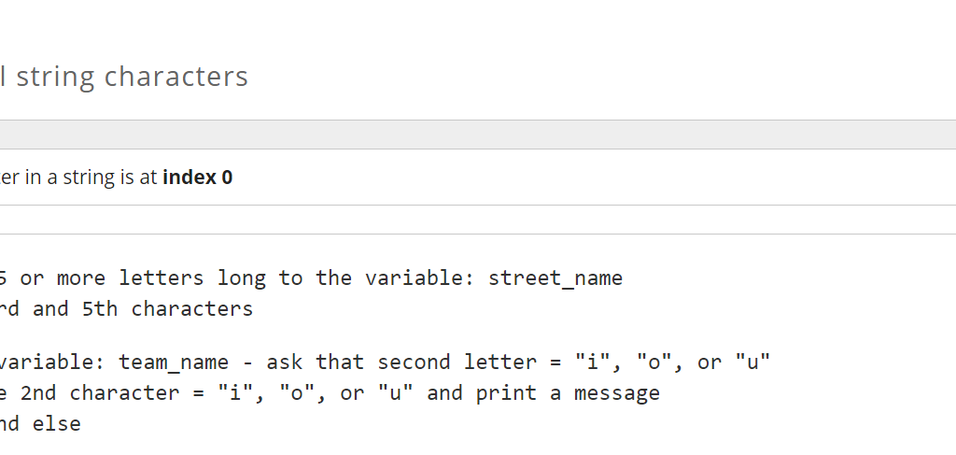The image size is (956, 455).
Task: Click the "street_name" variable text
Action: (x=555, y=278)
